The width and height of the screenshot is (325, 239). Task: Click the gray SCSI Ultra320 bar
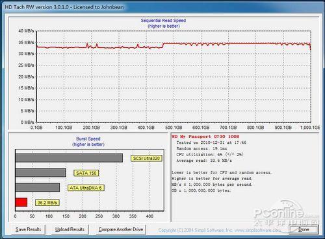[69, 158]
